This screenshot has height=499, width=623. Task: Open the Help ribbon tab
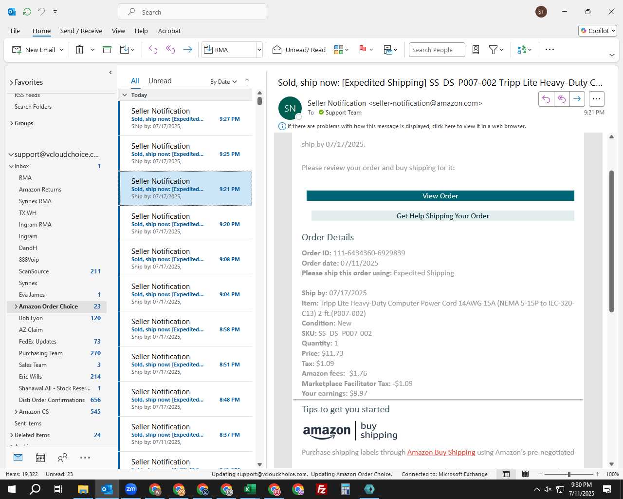(x=141, y=31)
